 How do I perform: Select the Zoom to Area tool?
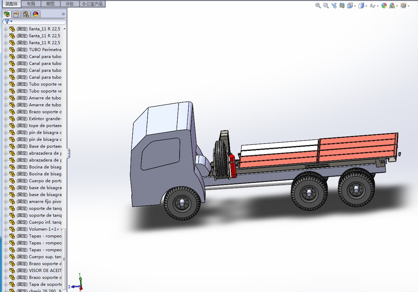tap(326, 6)
